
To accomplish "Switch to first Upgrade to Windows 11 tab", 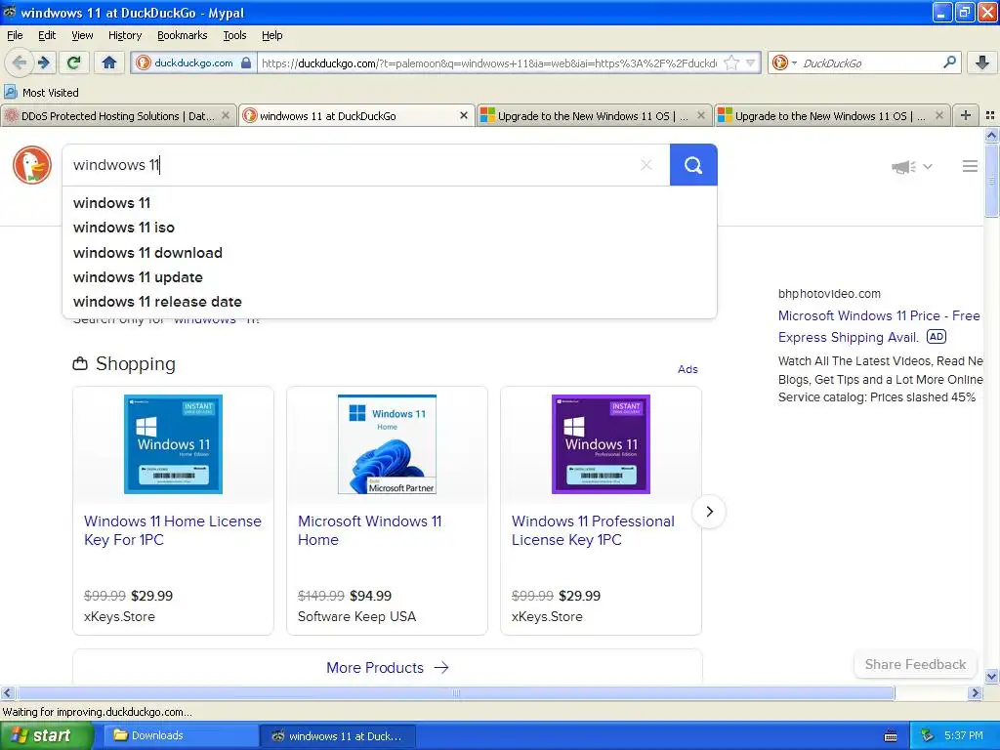I will tap(593, 115).
